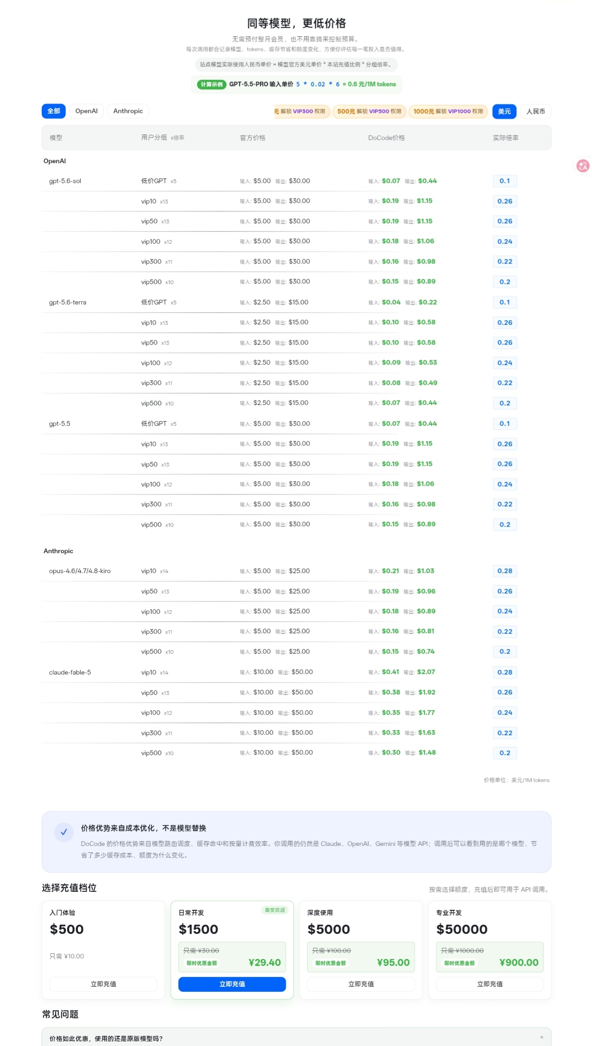Click the green 计算示例 label

(x=212, y=84)
